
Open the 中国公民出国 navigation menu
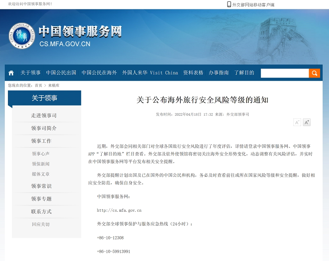click(61, 73)
